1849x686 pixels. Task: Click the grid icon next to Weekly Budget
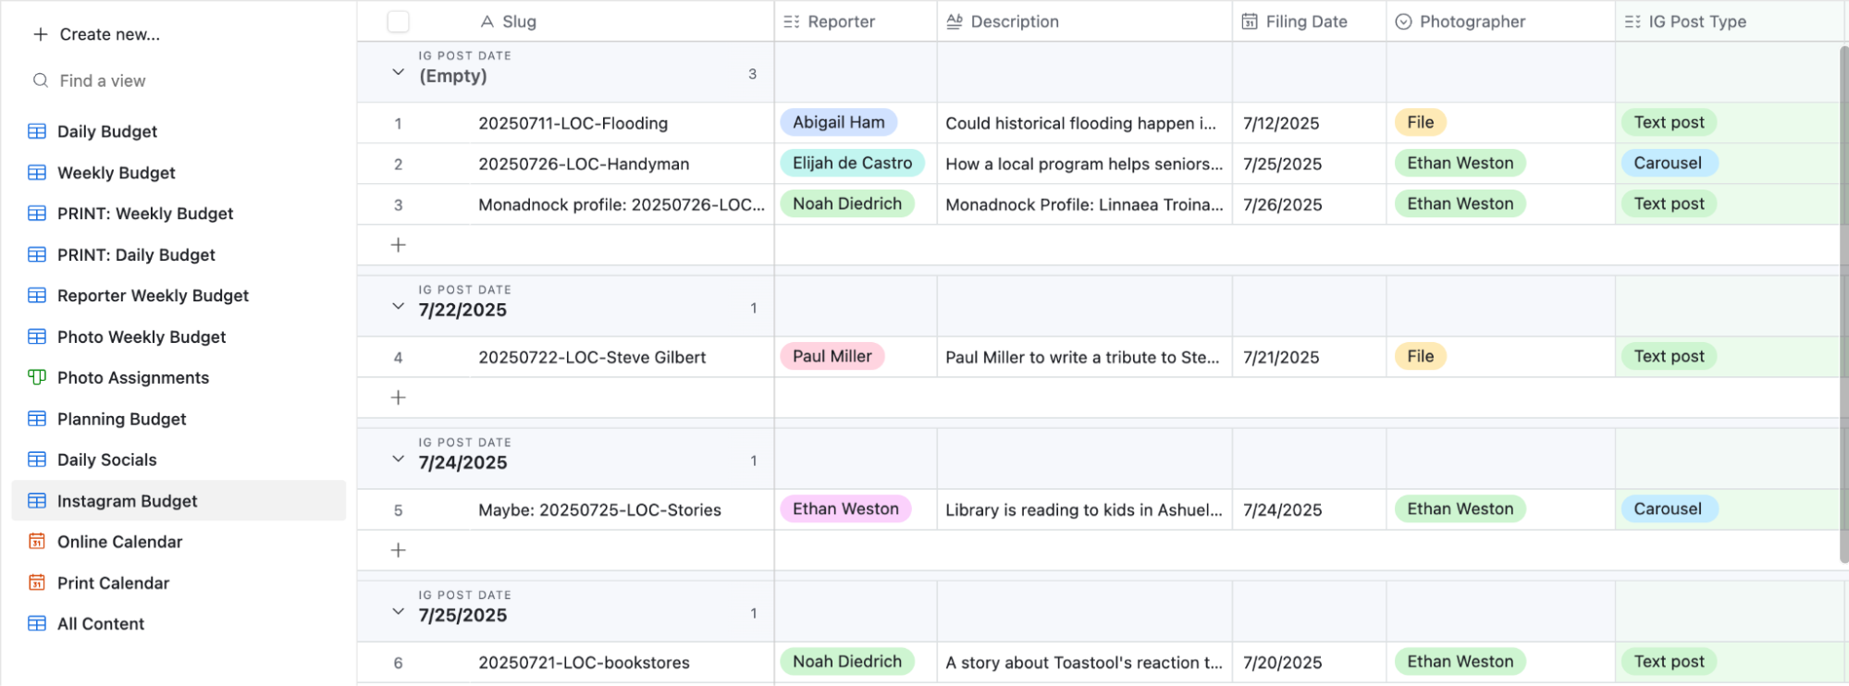(x=37, y=172)
